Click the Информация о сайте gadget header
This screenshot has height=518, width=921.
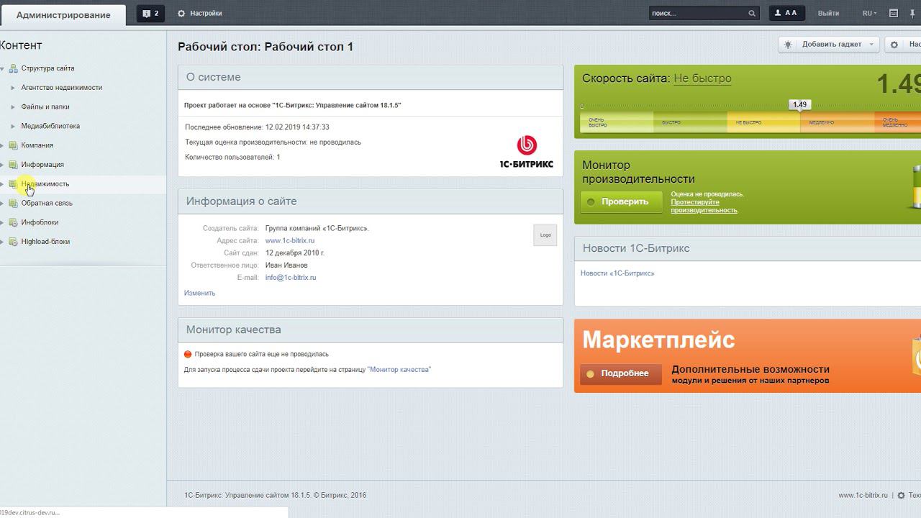(x=371, y=201)
